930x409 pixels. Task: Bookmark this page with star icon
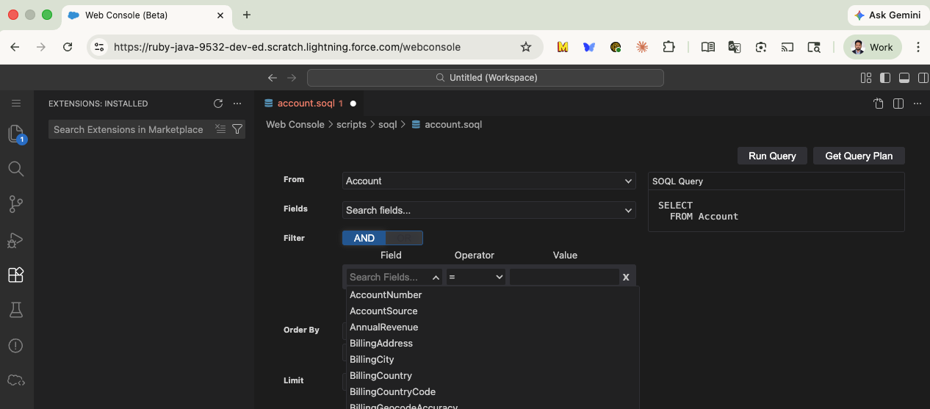(526, 47)
